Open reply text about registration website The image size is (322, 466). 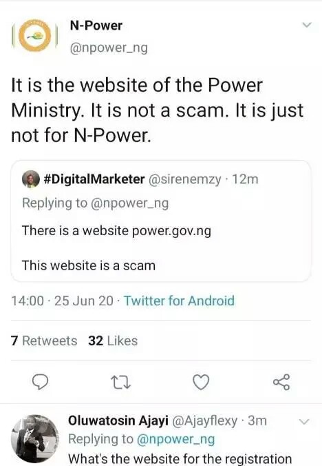click(x=180, y=458)
